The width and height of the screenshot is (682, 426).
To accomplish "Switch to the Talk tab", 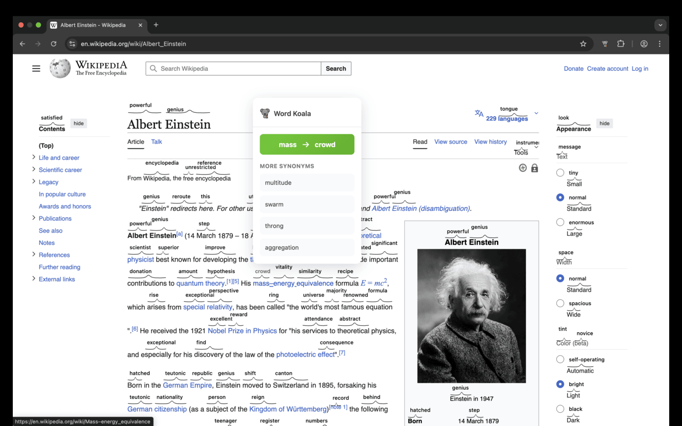I will [157, 142].
